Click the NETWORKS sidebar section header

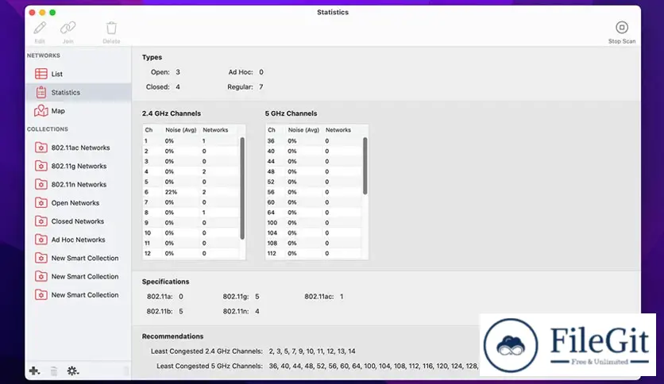pos(44,56)
